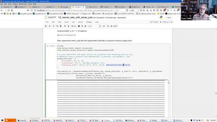217x122 pixels.
Task: Insert a cell below with the plus icon
Action: pos(50,26)
